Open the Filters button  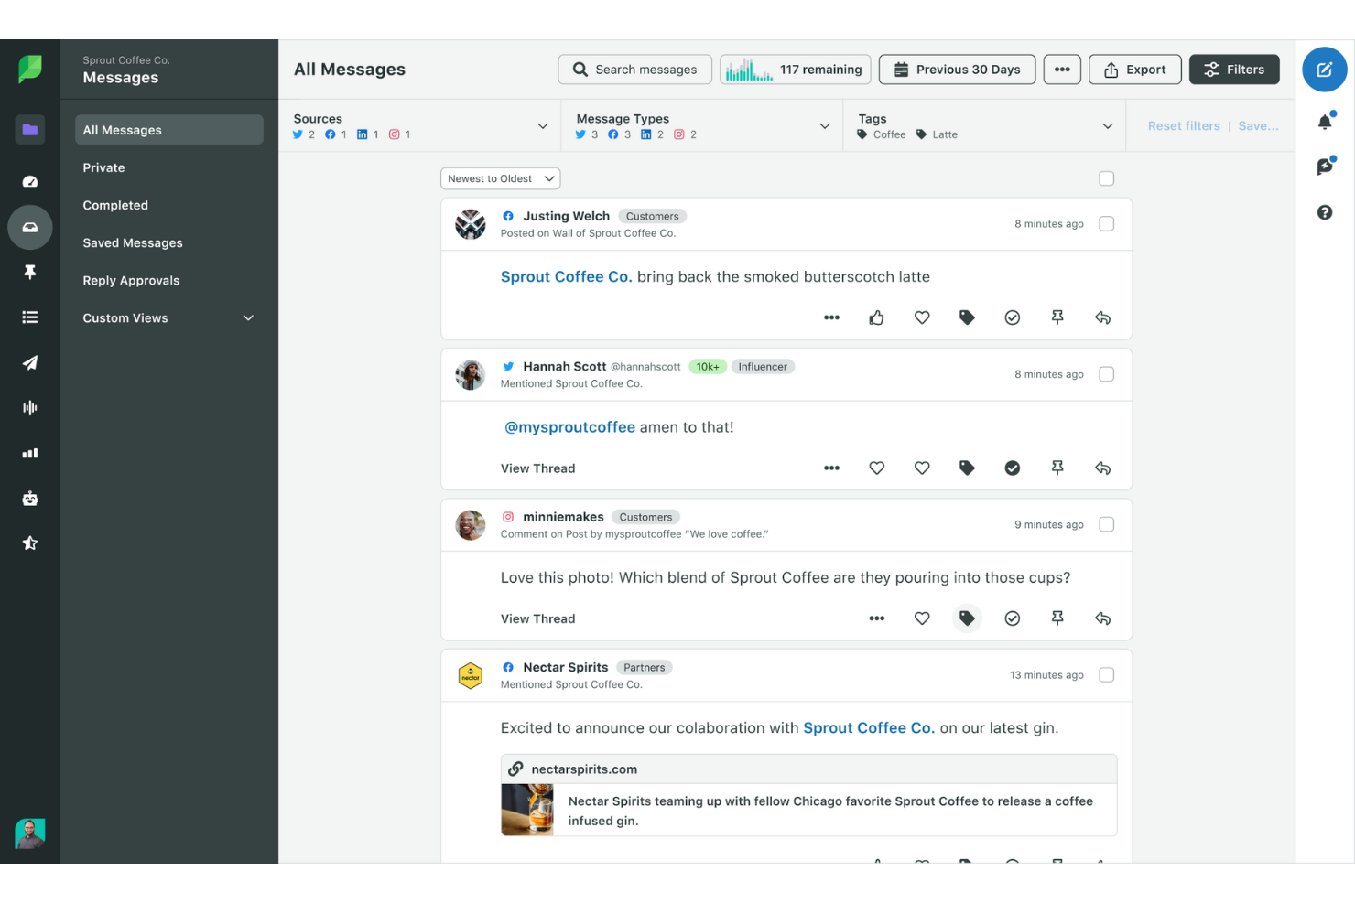pos(1234,70)
